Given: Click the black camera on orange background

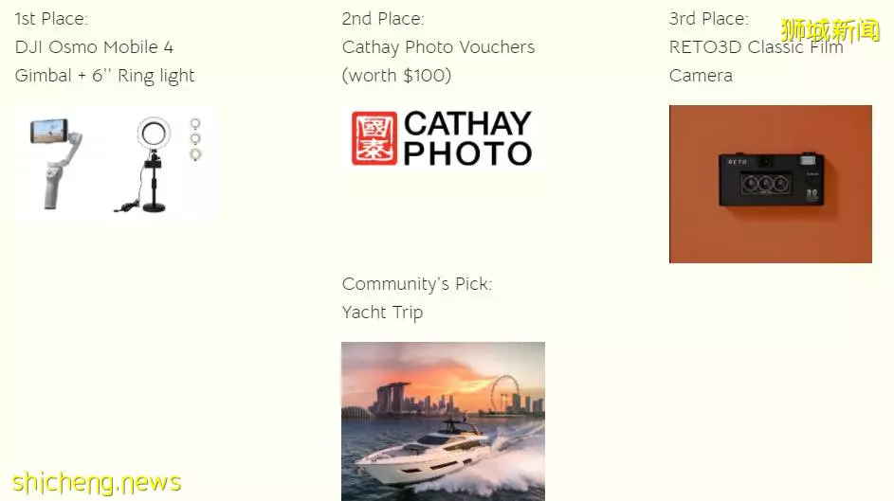Looking at the screenshot, I should [x=772, y=179].
